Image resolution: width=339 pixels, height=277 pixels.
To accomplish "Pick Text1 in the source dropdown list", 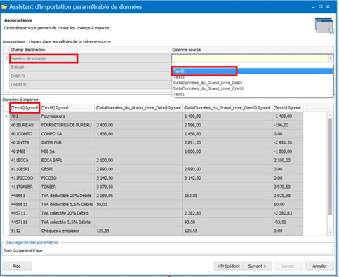I will coord(179,95).
